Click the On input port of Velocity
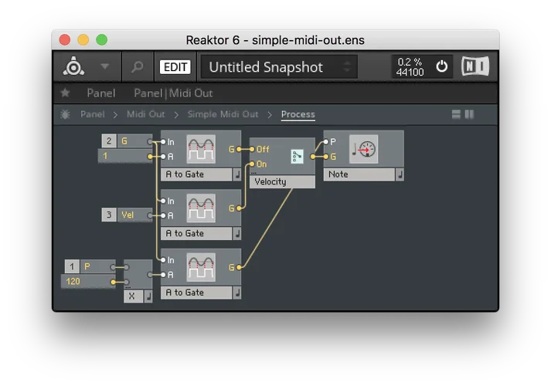The image size is (551, 386). tap(252, 164)
